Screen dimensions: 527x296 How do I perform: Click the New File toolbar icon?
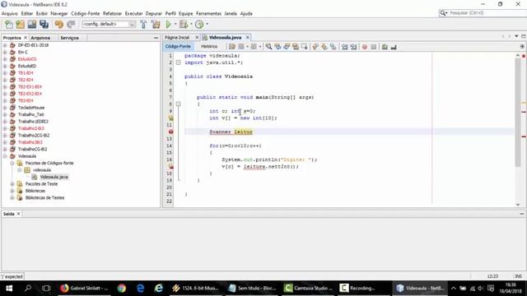point(9,24)
